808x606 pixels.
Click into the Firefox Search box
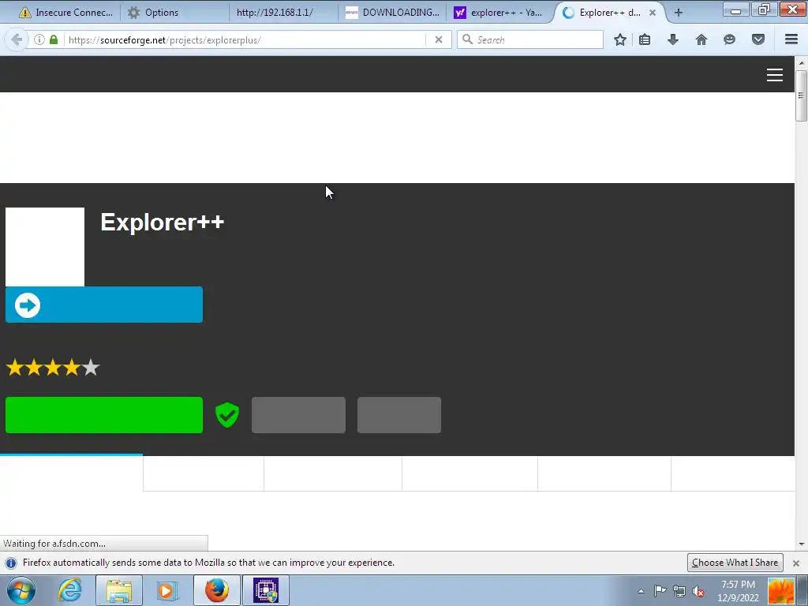(x=530, y=39)
